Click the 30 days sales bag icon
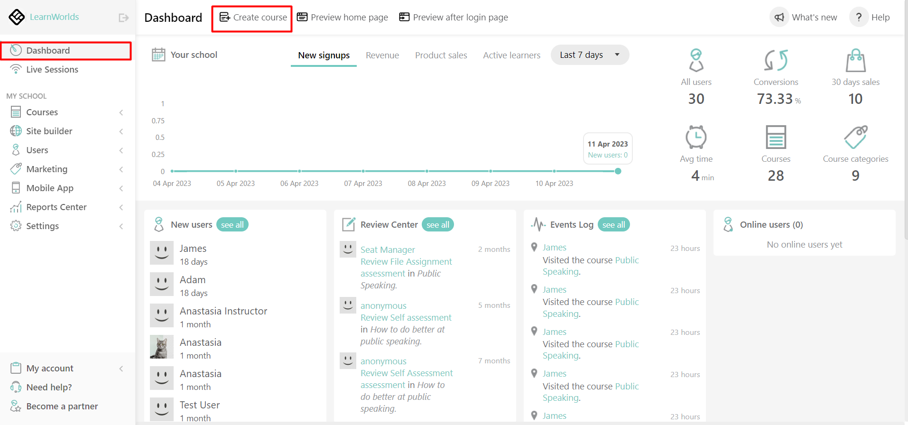 click(855, 60)
